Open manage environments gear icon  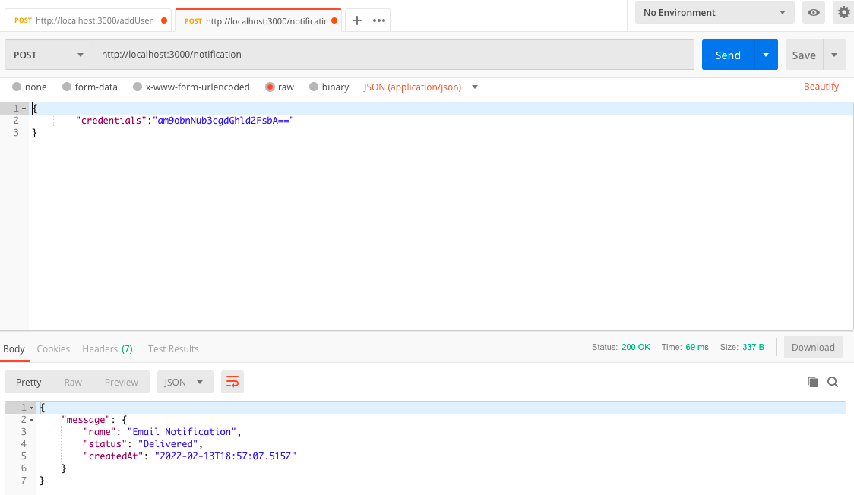(843, 12)
